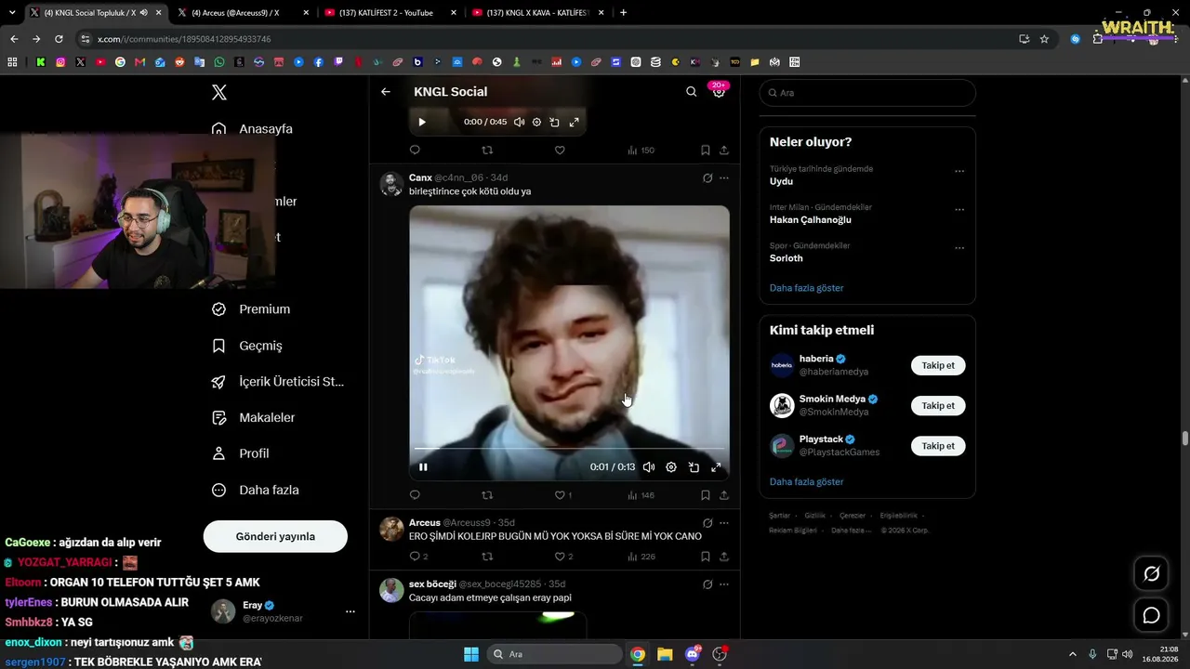
Task: Switch to the KATLİFEST 2 YouTube tab
Action: click(390, 13)
